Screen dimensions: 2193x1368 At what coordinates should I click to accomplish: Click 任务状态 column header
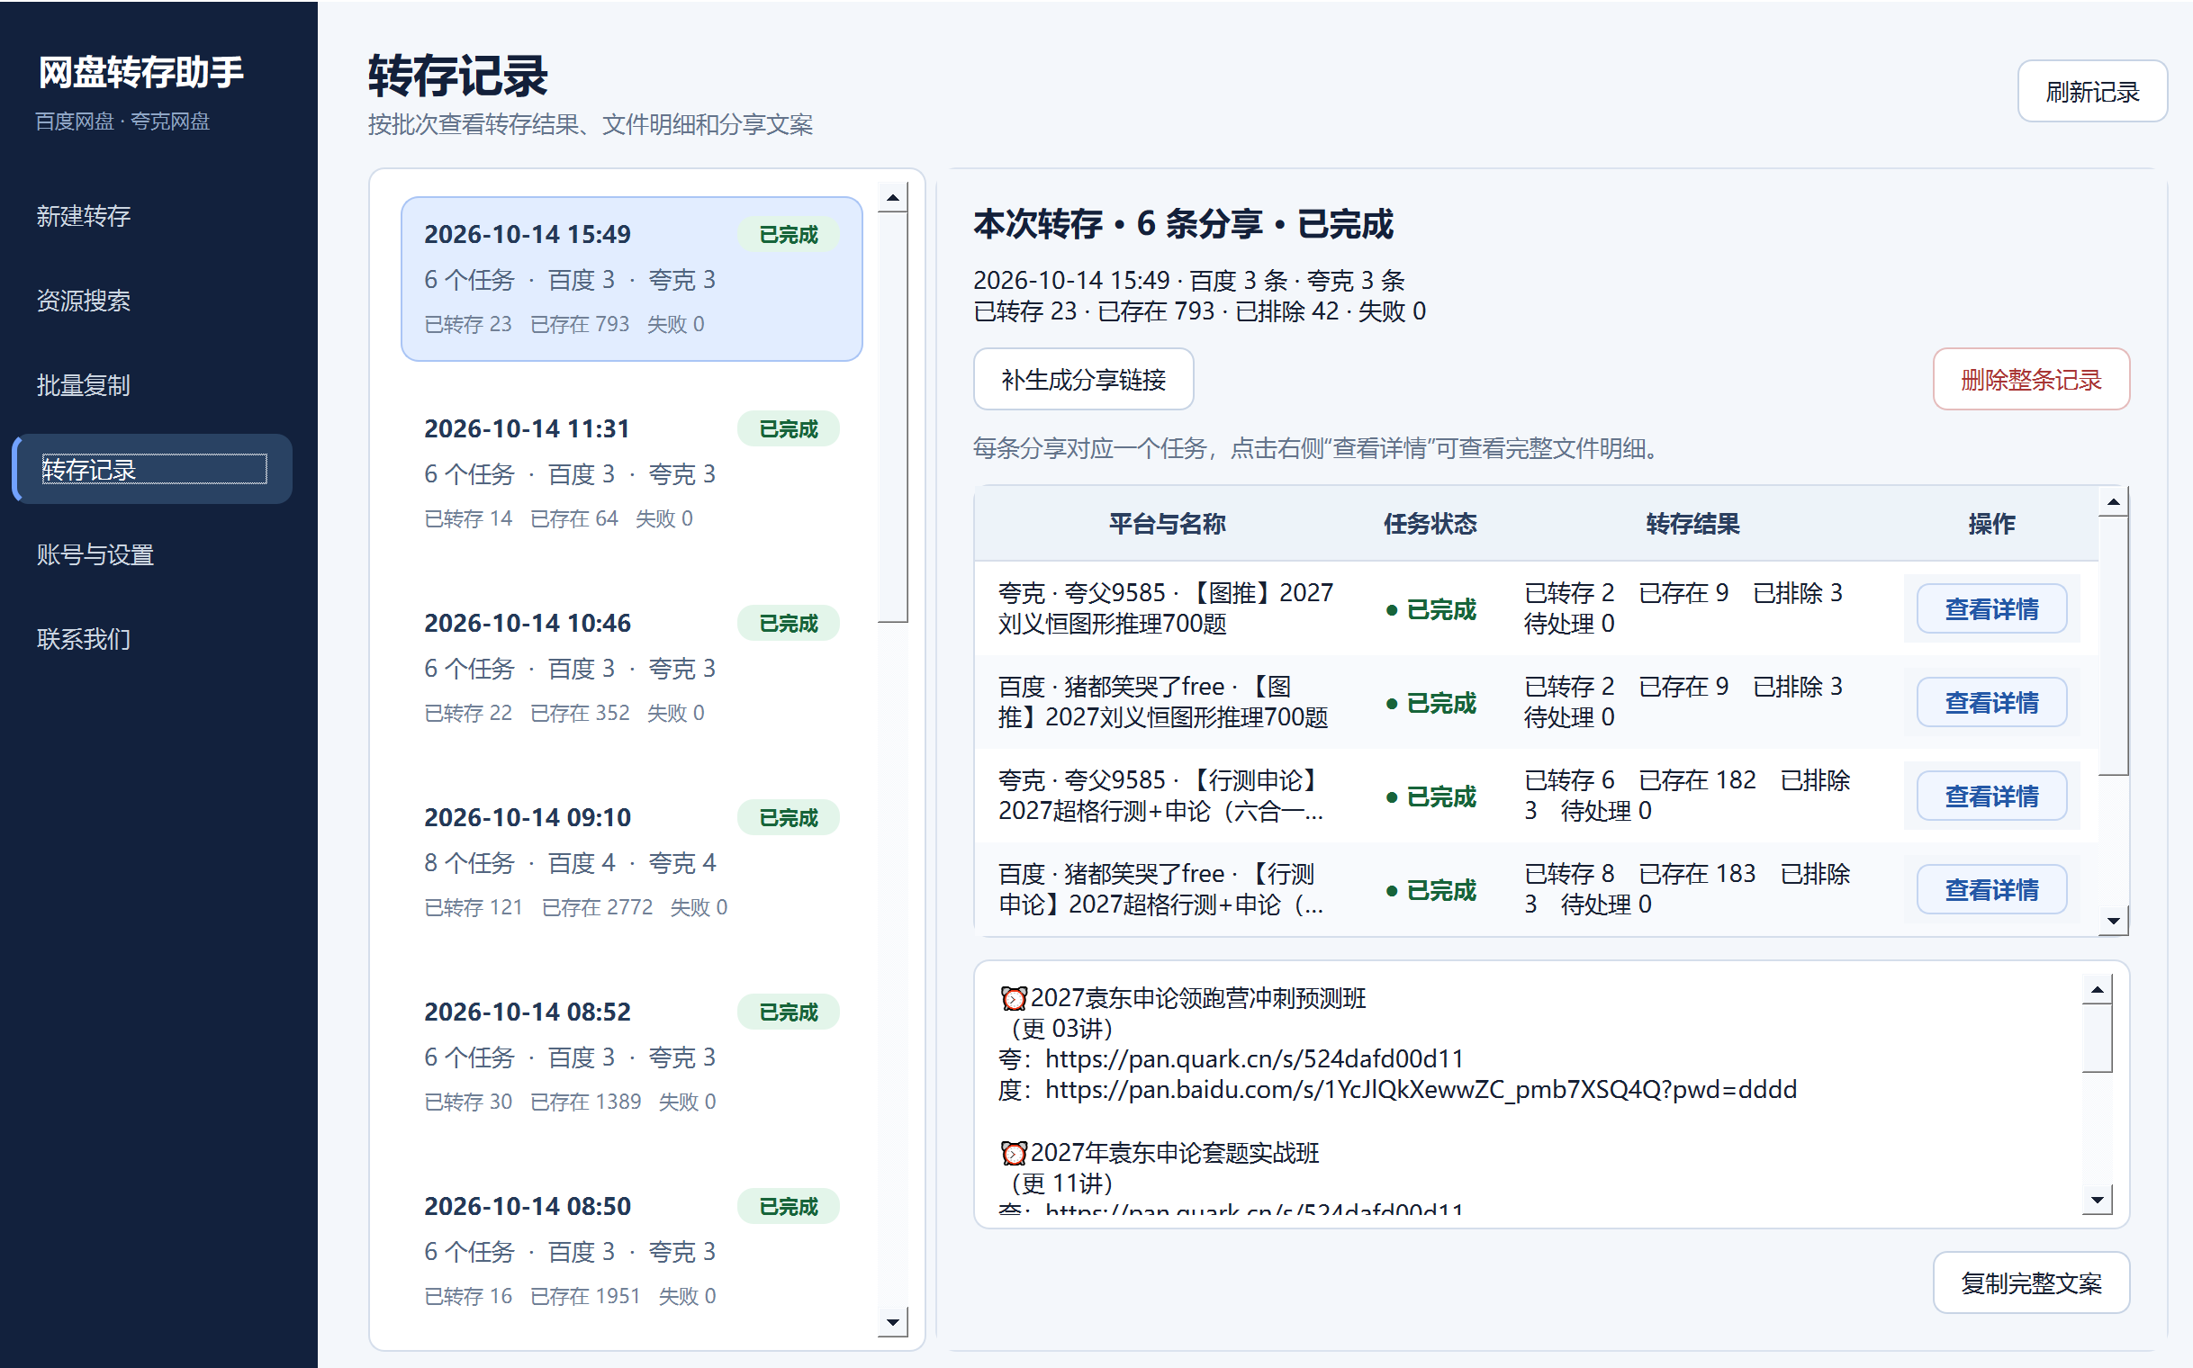tap(1429, 523)
